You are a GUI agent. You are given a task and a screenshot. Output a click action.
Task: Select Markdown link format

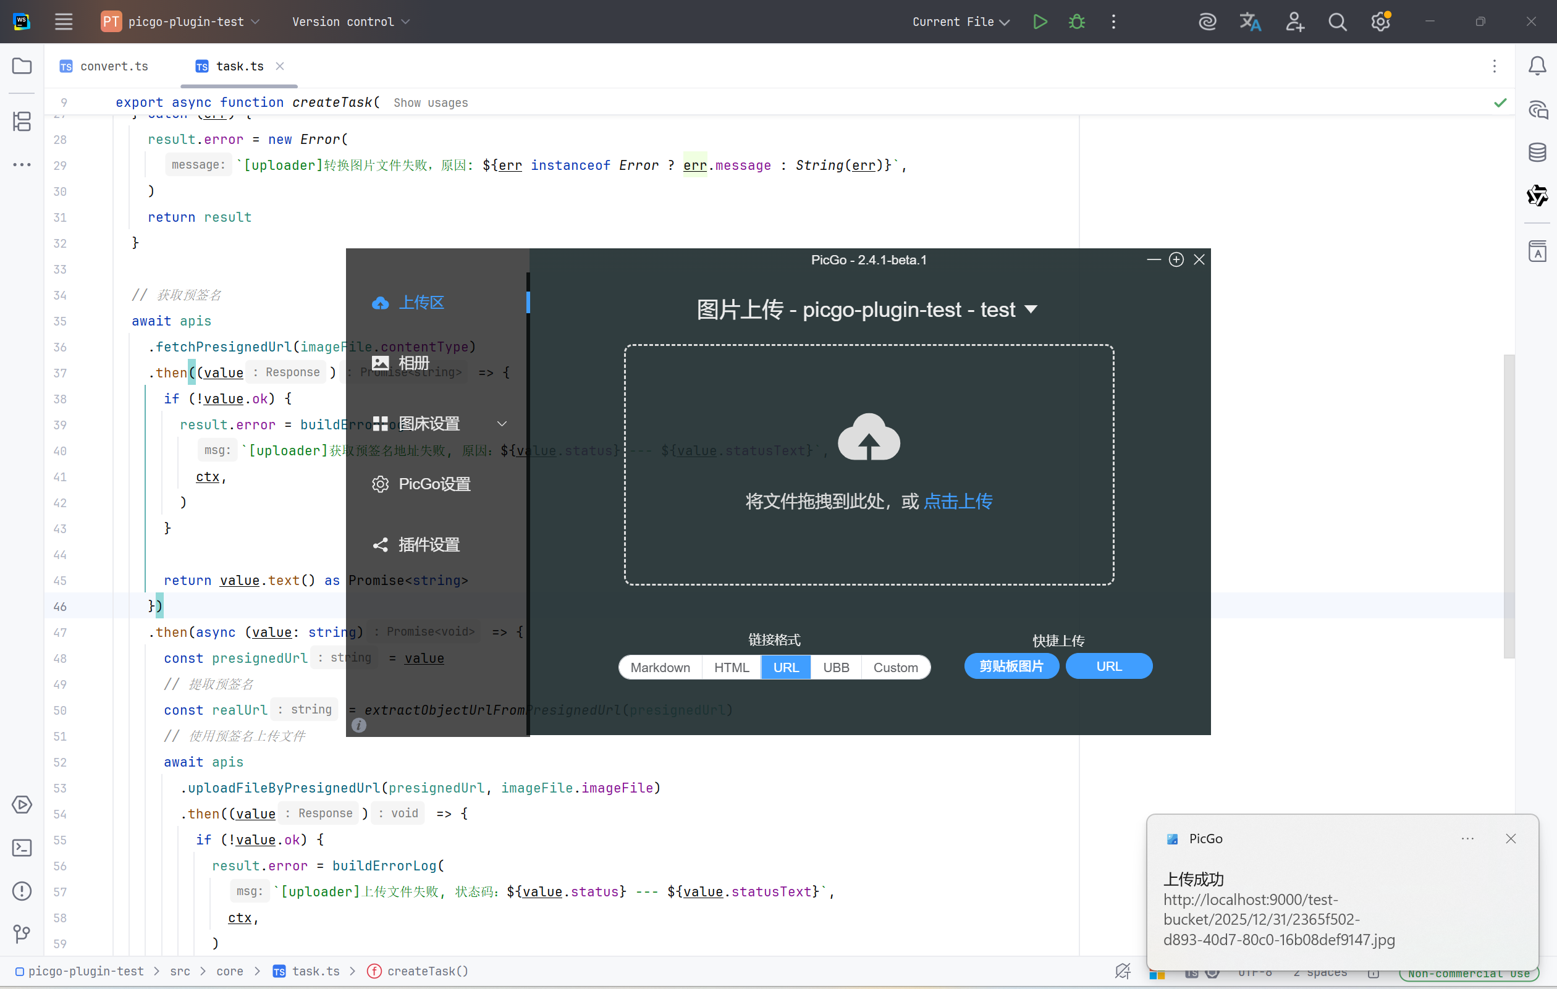660,667
